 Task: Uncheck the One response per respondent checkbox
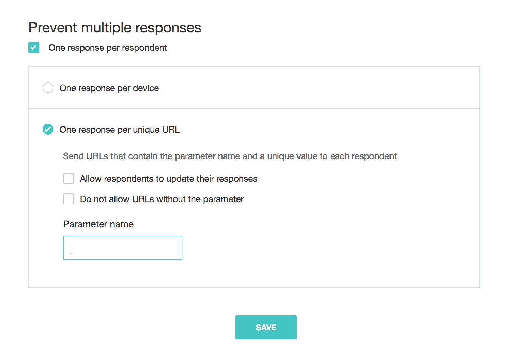point(34,47)
